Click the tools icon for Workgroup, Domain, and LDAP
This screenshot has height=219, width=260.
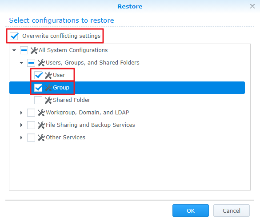(x=41, y=113)
